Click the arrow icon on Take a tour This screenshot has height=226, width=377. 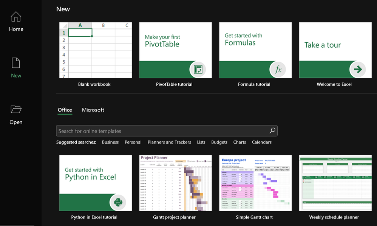click(357, 70)
